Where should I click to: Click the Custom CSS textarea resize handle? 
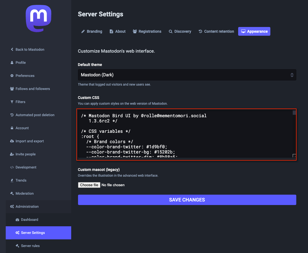coord(294,156)
